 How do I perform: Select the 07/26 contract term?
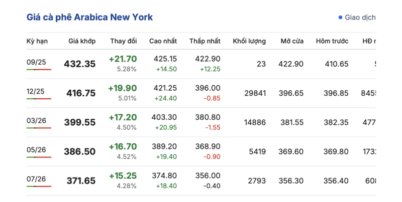35,178
